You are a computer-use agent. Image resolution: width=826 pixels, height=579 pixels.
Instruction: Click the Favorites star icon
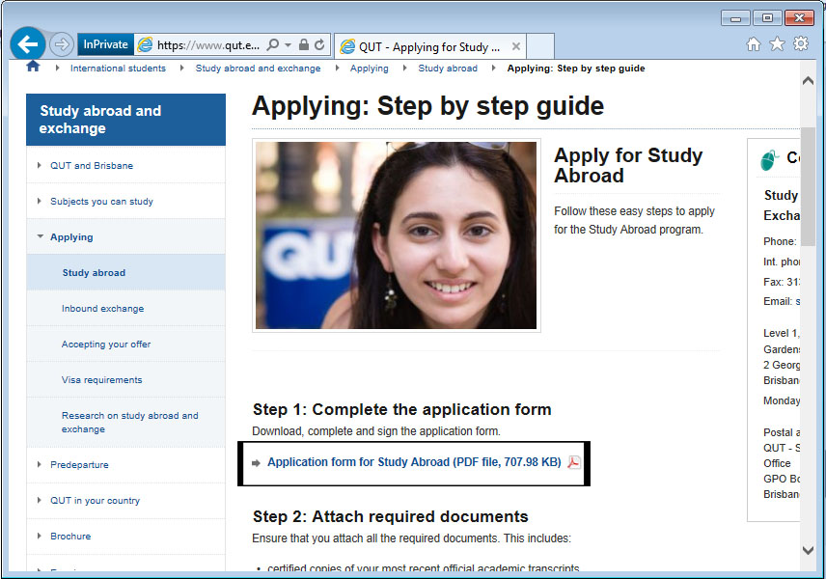(x=777, y=43)
